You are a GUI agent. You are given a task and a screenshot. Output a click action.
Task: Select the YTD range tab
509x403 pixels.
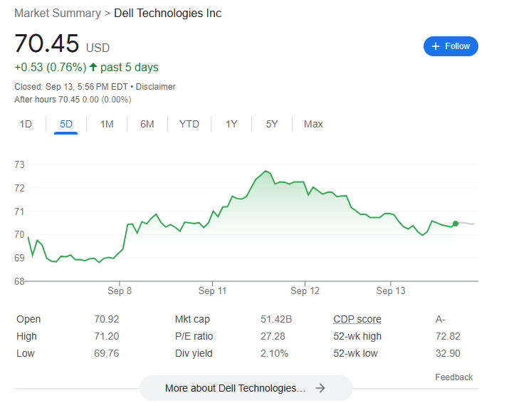click(189, 124)
